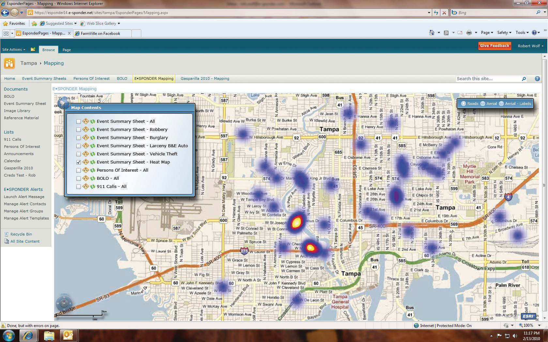Click the map compass navigation control

pyautogui.click(x=64, y=303)
